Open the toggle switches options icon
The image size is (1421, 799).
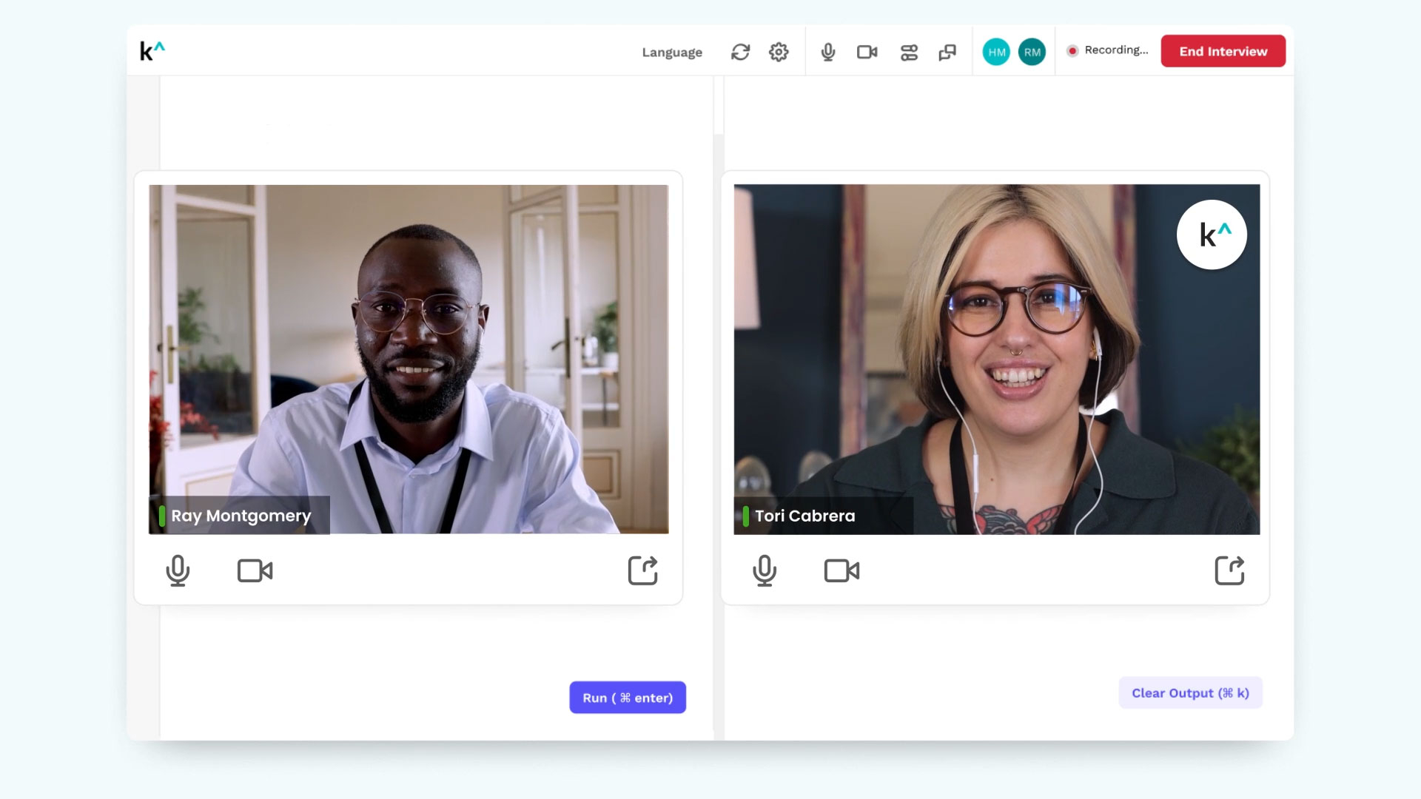909,52
